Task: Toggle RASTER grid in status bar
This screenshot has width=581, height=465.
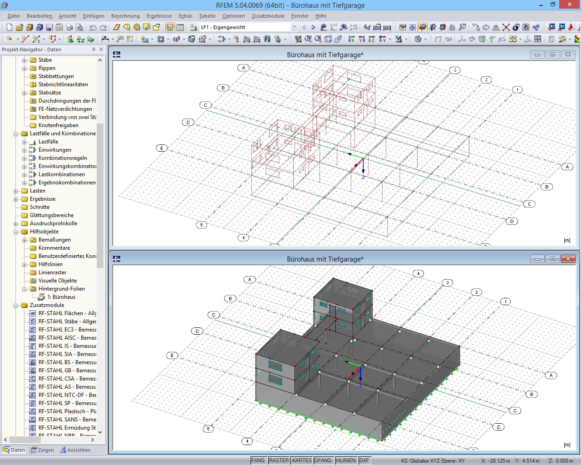Action: [x=279, y=460]
